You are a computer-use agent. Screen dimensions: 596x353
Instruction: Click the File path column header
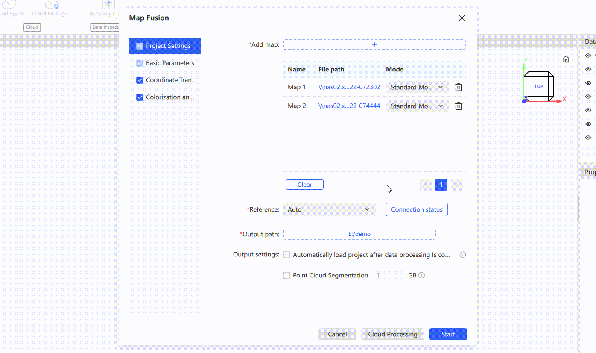coord(331,69)
